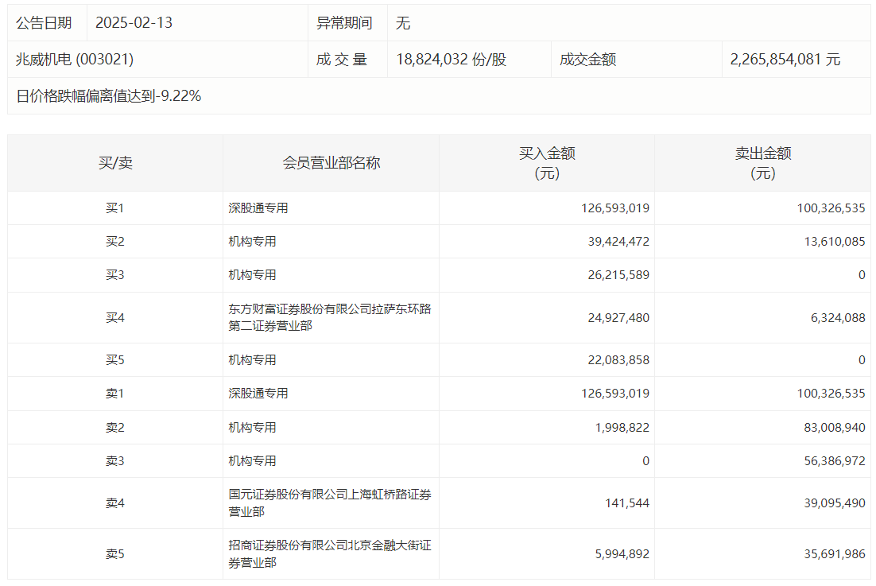Click the value 1,998,822
The width and height of the screenshot is (876, 586).
tap(622, 428)
